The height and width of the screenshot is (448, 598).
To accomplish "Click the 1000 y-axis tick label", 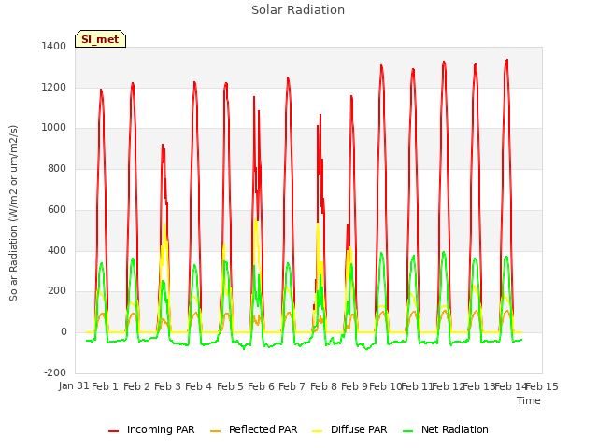I will [x=54, y=128].
